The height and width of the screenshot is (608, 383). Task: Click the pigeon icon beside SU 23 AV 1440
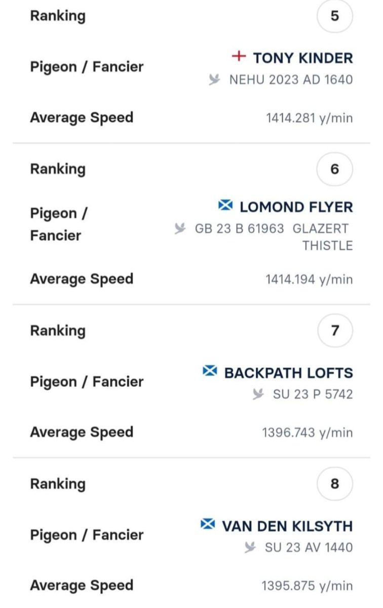(251, 547)
